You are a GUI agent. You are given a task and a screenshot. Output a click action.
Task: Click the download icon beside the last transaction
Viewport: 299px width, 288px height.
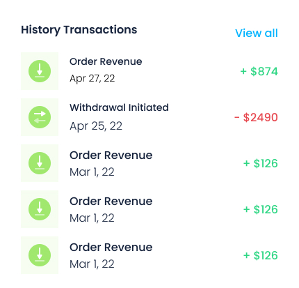[40, 255]
